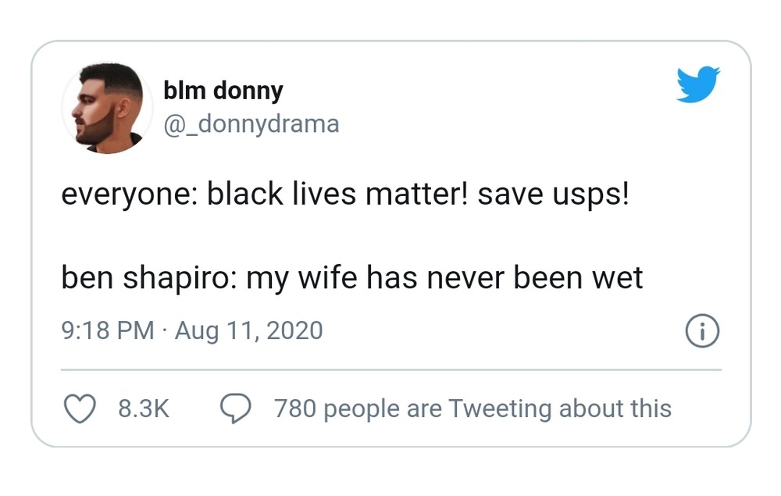This screenshot has height=496, width=781.
Task: Open the circled info icon
Action: point(702,330)
